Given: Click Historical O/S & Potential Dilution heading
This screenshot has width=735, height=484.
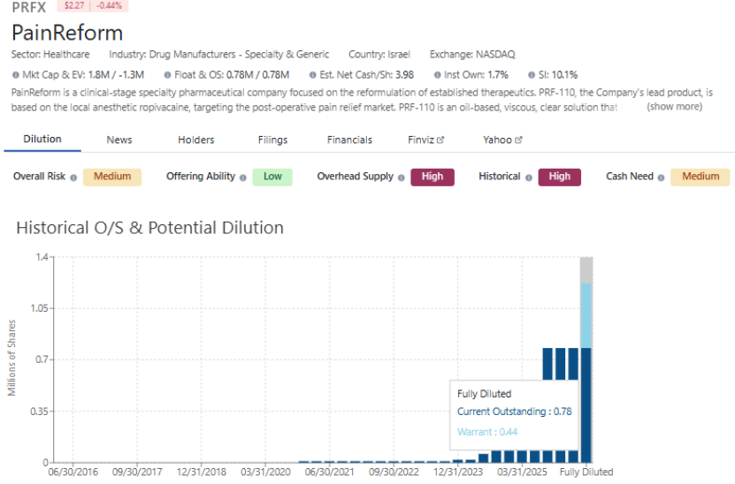Looking at the screenshot, I should tap(150, 228).
